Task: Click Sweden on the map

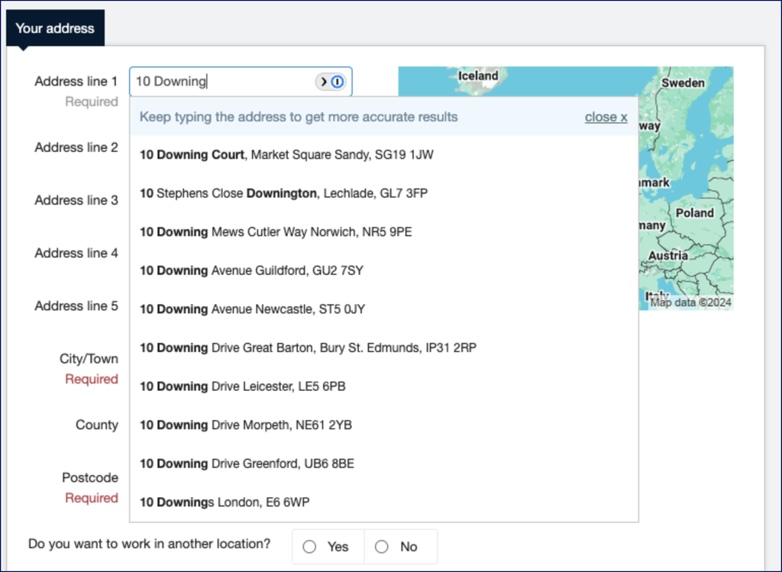Action: click(682, 82)
